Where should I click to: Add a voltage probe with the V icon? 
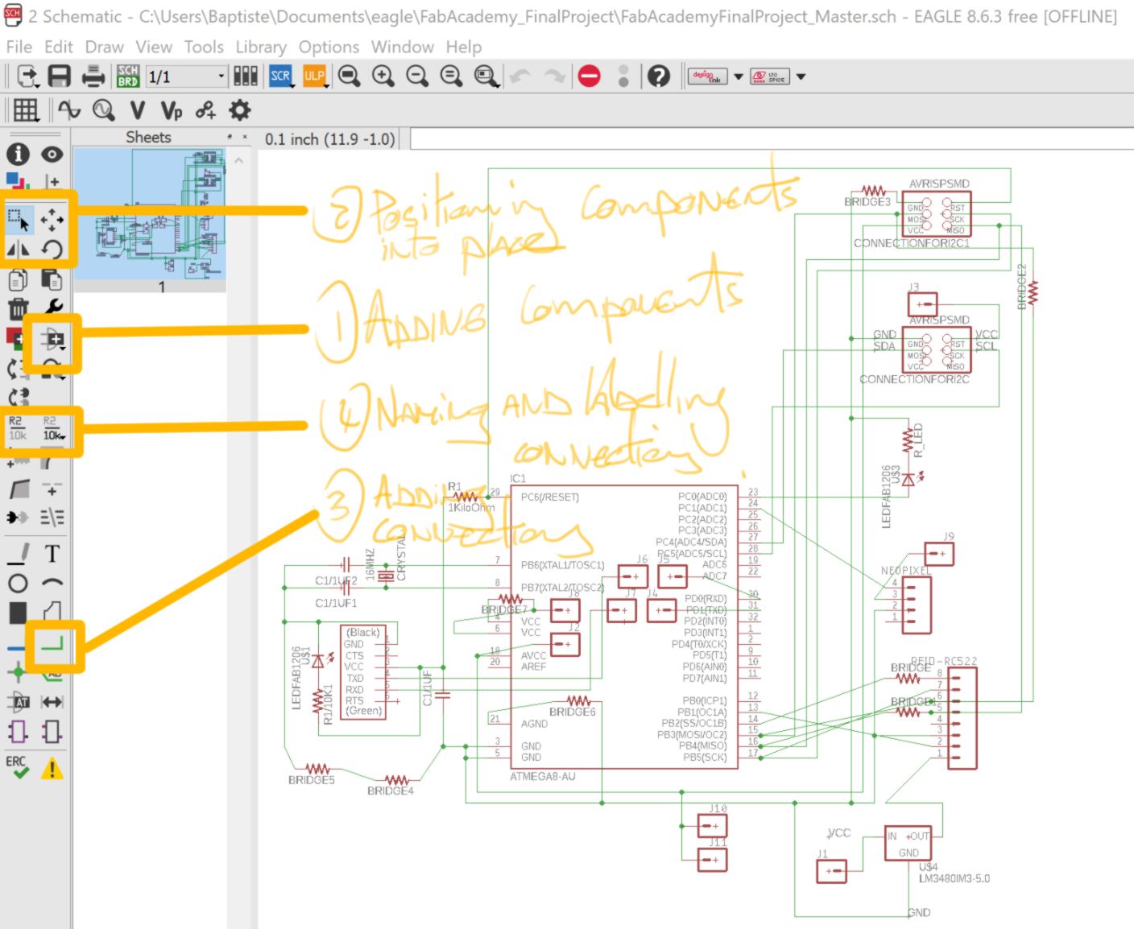pos(137,109)
